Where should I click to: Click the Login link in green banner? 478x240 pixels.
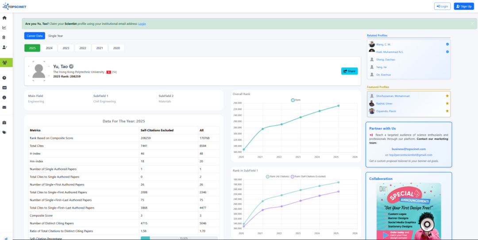(x=142, y=24)
